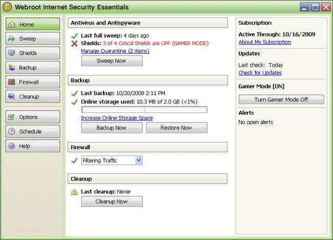Open the Options panel
The width and height of the screenshot is (333, 240).
click(33, 117)
